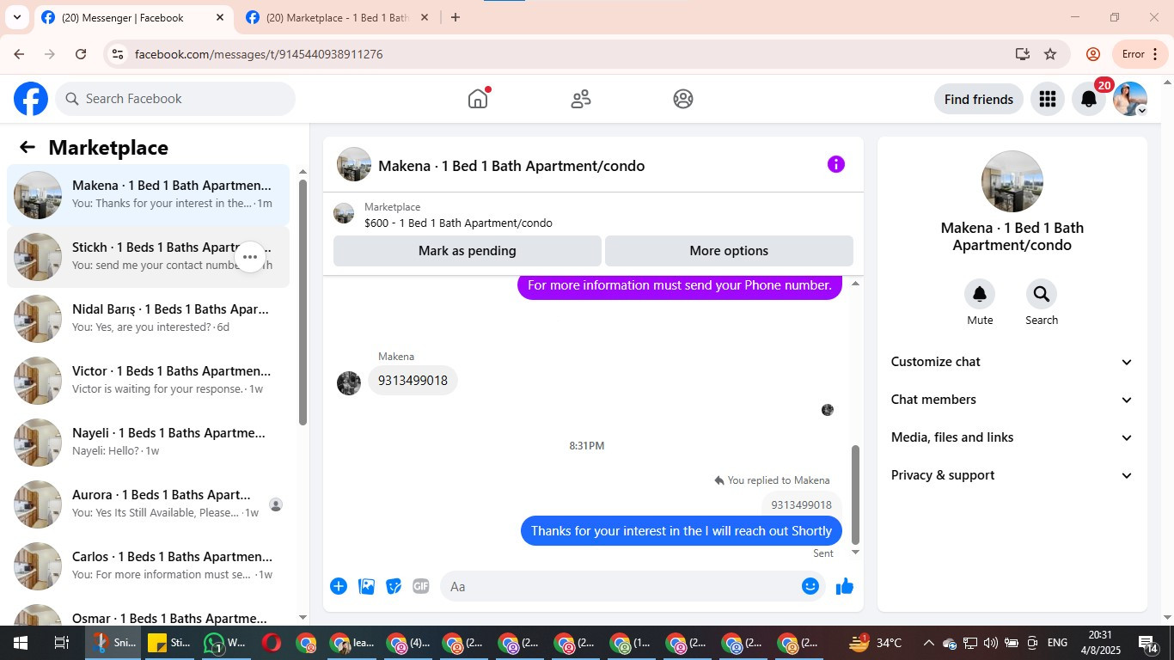
Task: Open notifications bell with 20 badge
Action: tap(1089, 99)
